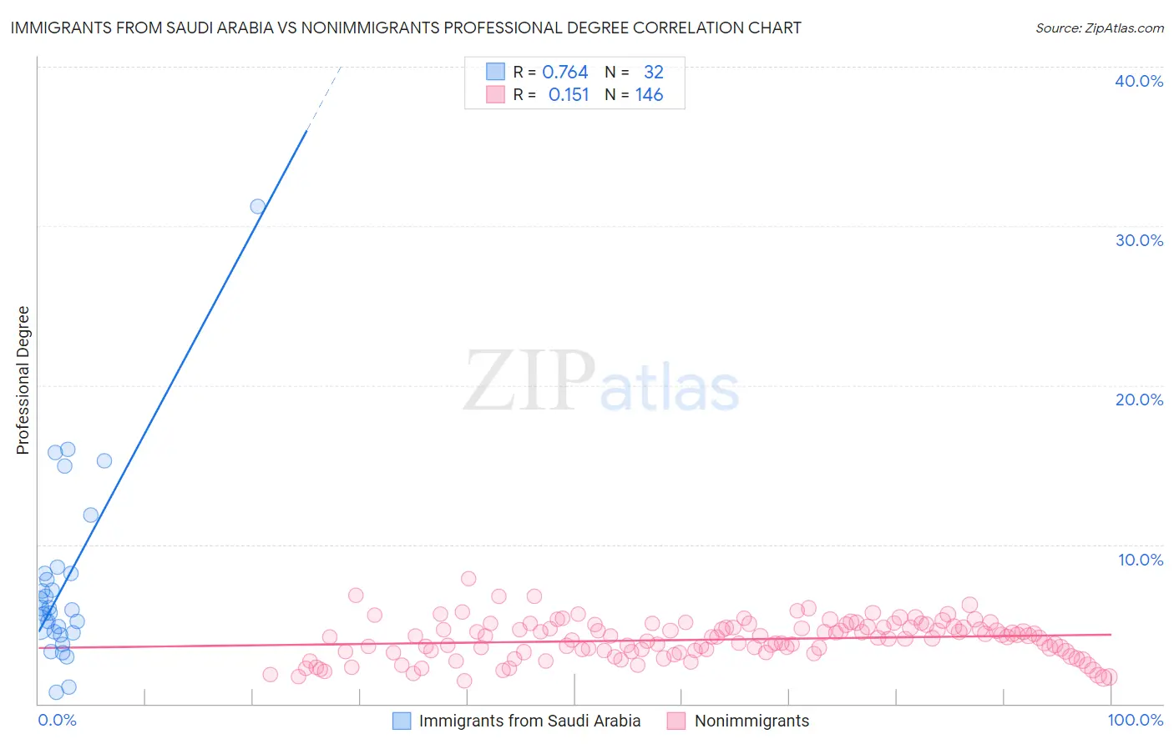Select the highest blue data point near 30%

pos(258,206)
